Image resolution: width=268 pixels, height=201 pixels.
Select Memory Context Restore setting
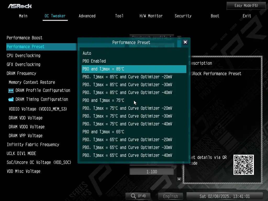32,82
